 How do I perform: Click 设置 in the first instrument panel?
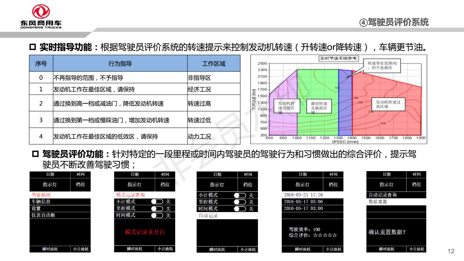pyautogui.click(x=36, y=208)
